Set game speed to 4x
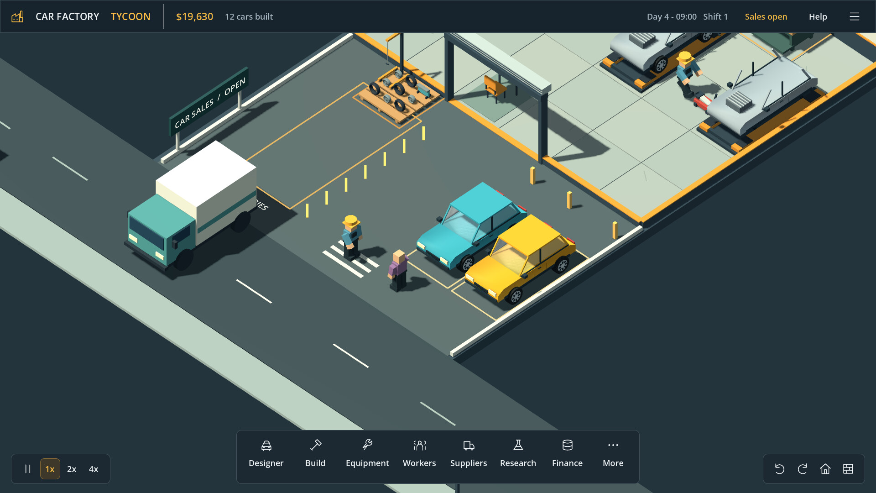 point(94,469)
